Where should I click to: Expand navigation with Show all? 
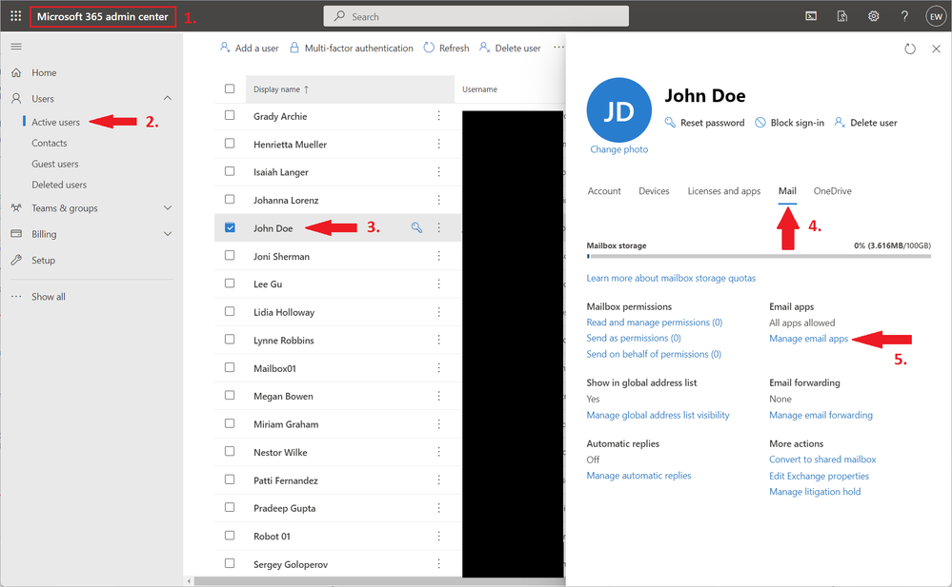[x=49, y=297]
